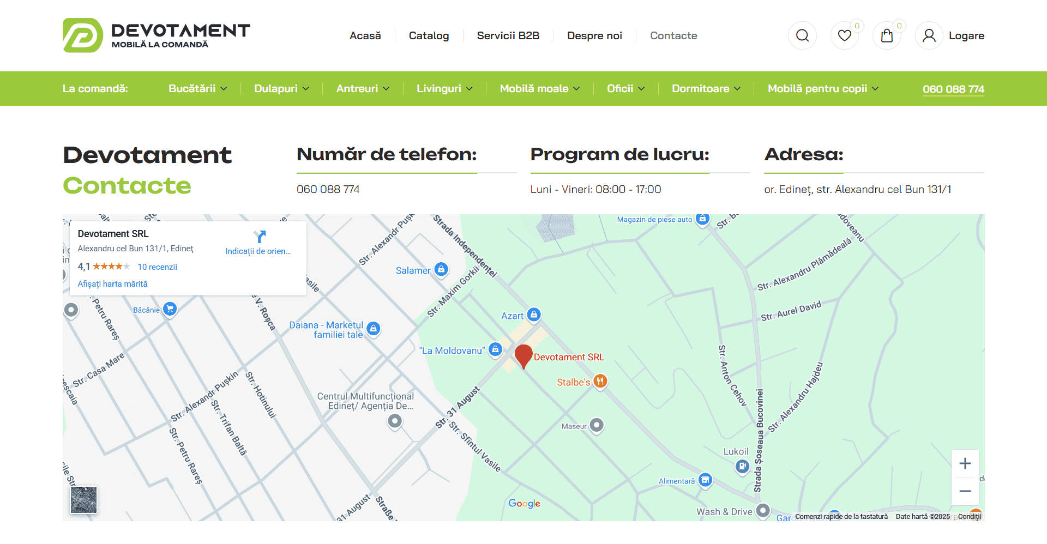This screenshot has width=1047, height=544.
Task: Click the user account icon
Action: point(929,35)
